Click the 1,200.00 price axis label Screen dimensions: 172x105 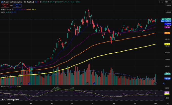(x=168, y=12)
